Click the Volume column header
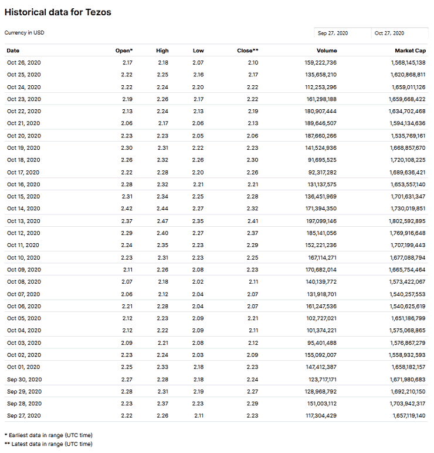This screenshot has width=434, height=453. [x=327, y=51]
